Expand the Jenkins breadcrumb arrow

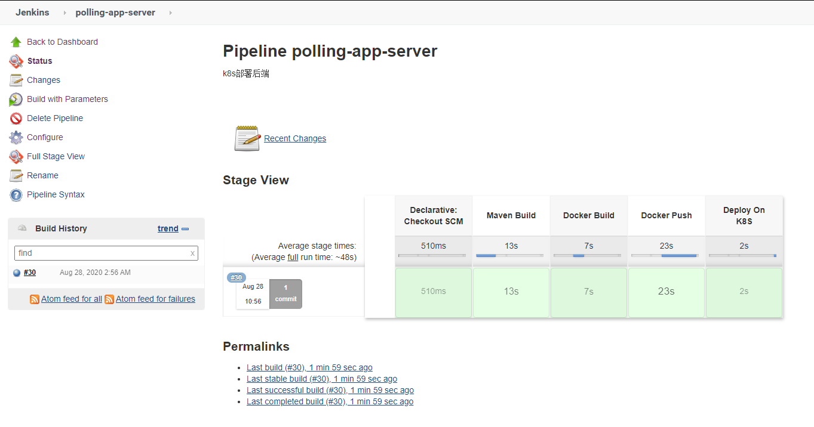pyautogui.click(x=64, y=13)
